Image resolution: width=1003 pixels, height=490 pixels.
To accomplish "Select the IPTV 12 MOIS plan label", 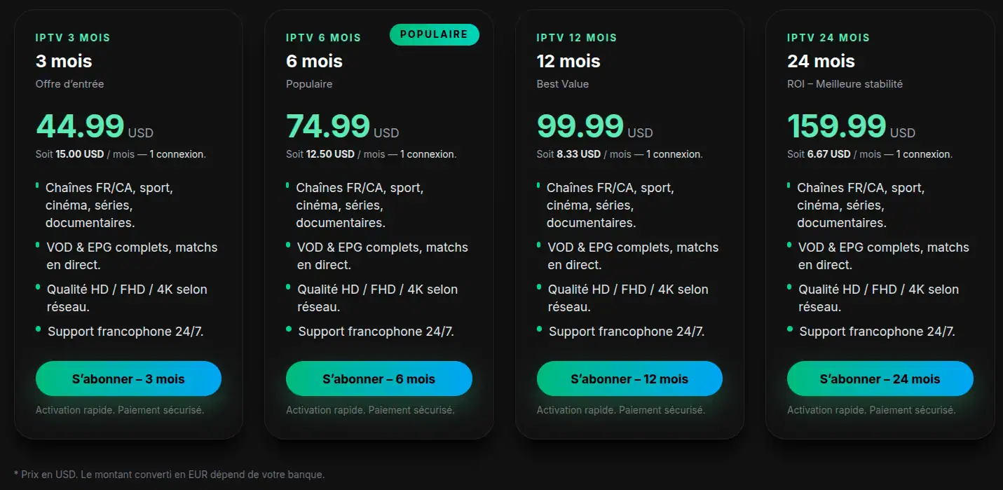I will click(576, 37).
